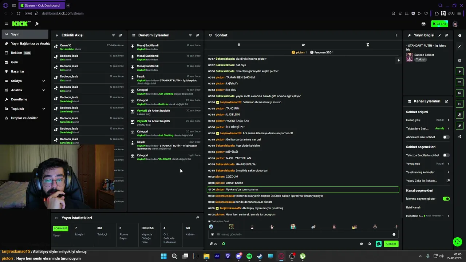Reload the page
Image resolution: width=466 pixels, height=262 pixels.
(19, 13)
